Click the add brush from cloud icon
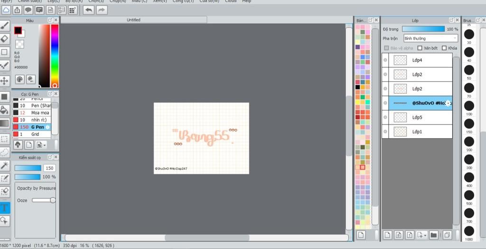Screen dimensions: 486x249 (18, 144)
